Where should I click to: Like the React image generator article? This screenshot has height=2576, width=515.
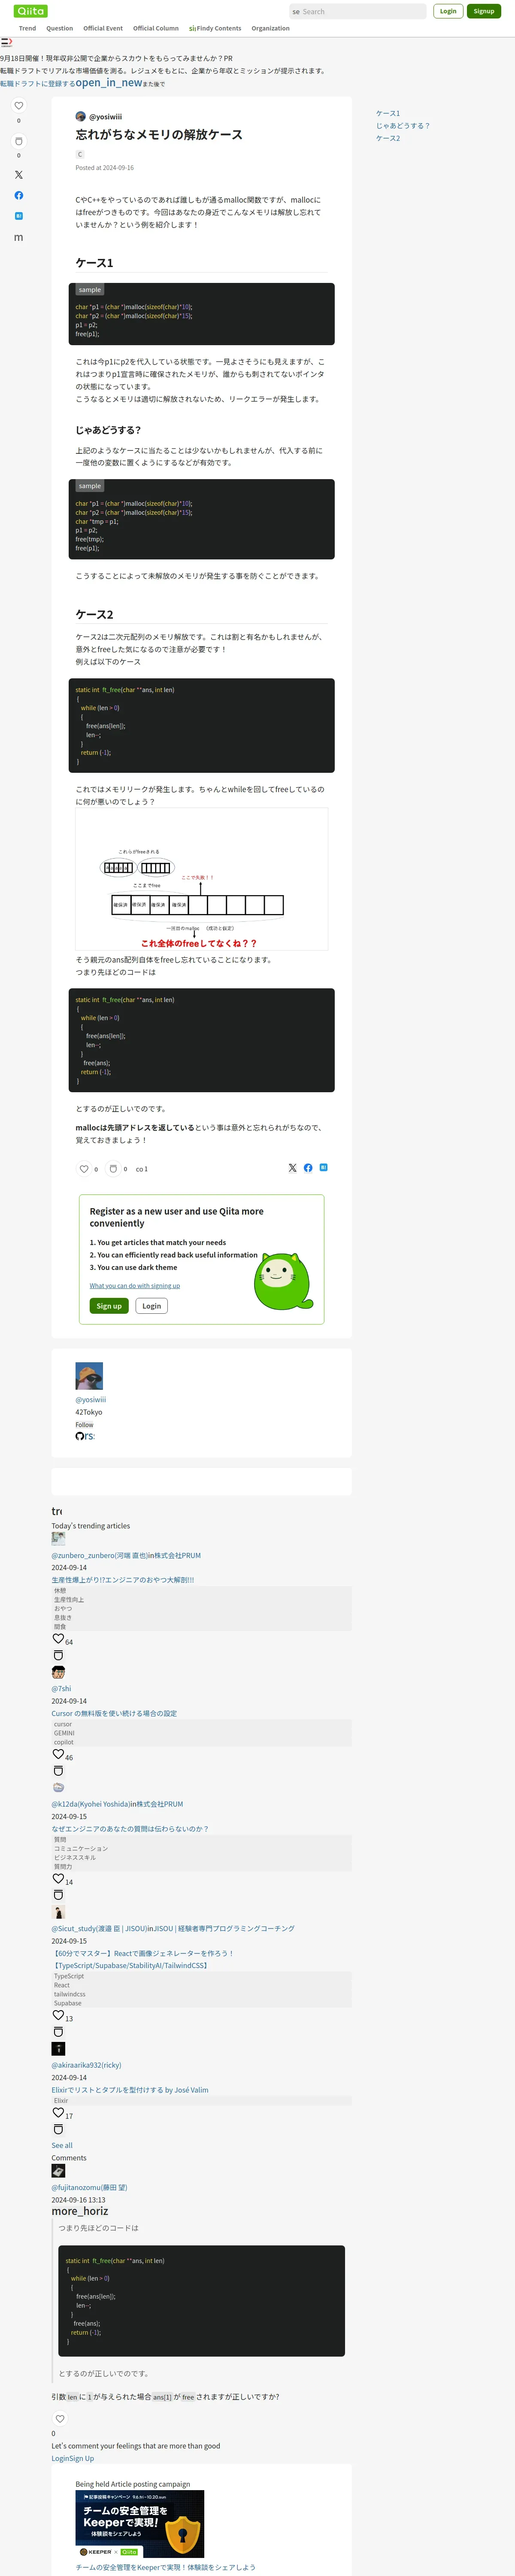point(58,2015)
